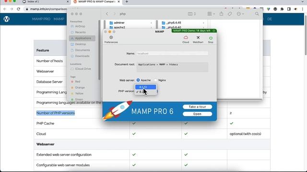Open iCloud Drive in Finder sidebar

83,69
